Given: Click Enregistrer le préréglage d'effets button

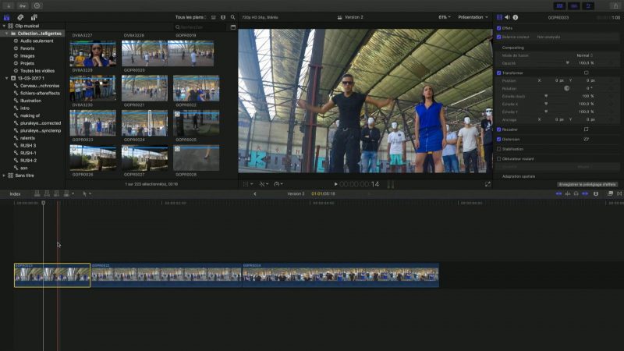Looking at the screenshot, I should pos(587,185).
